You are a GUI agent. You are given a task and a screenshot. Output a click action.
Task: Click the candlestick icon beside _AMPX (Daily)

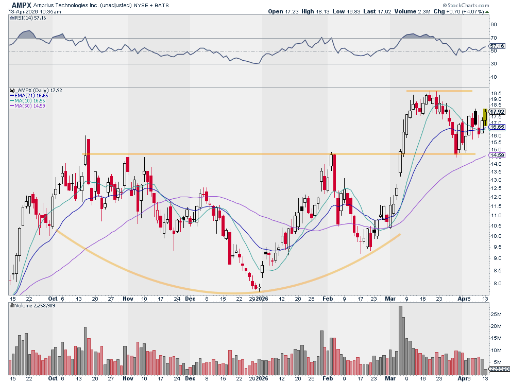pyautogui.click(x=12, y=91)
